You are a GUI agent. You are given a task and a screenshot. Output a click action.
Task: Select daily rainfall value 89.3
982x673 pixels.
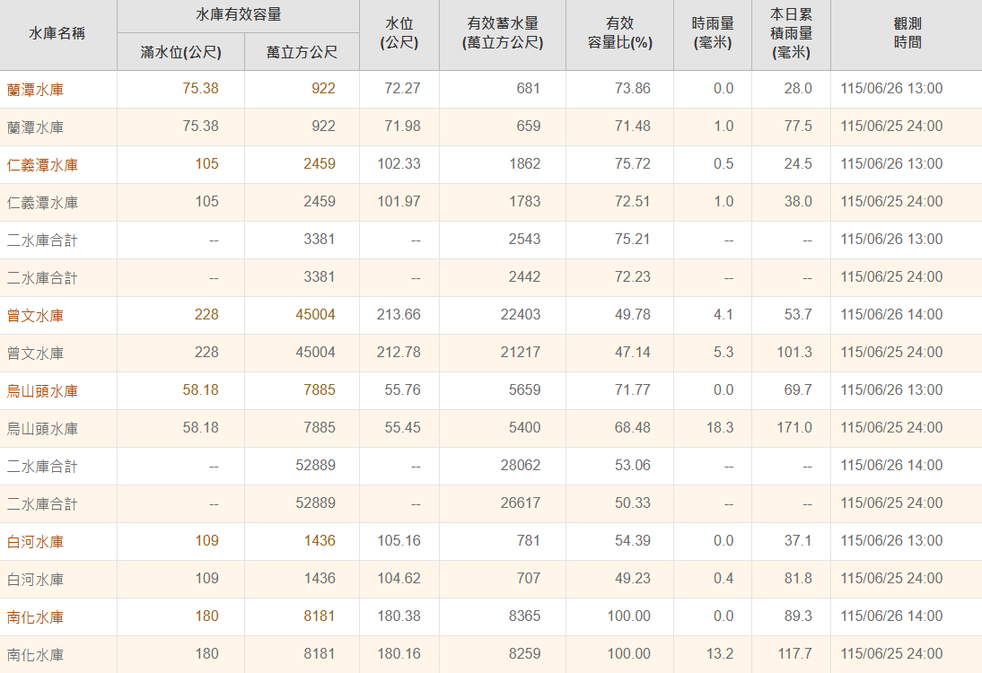pyautogui.click(x=798, y=616)
